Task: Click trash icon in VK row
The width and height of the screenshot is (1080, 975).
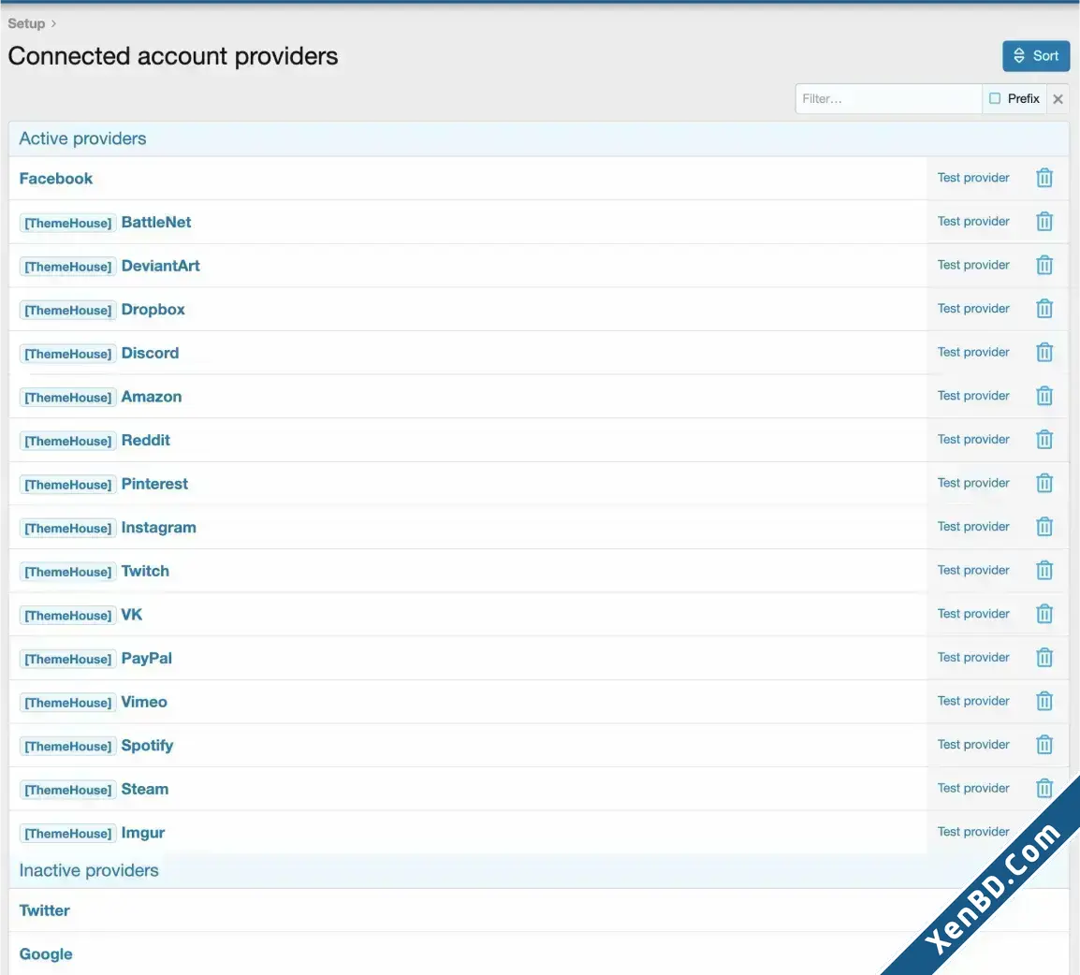Action: pyautogui.click(x=1044, y=614)
